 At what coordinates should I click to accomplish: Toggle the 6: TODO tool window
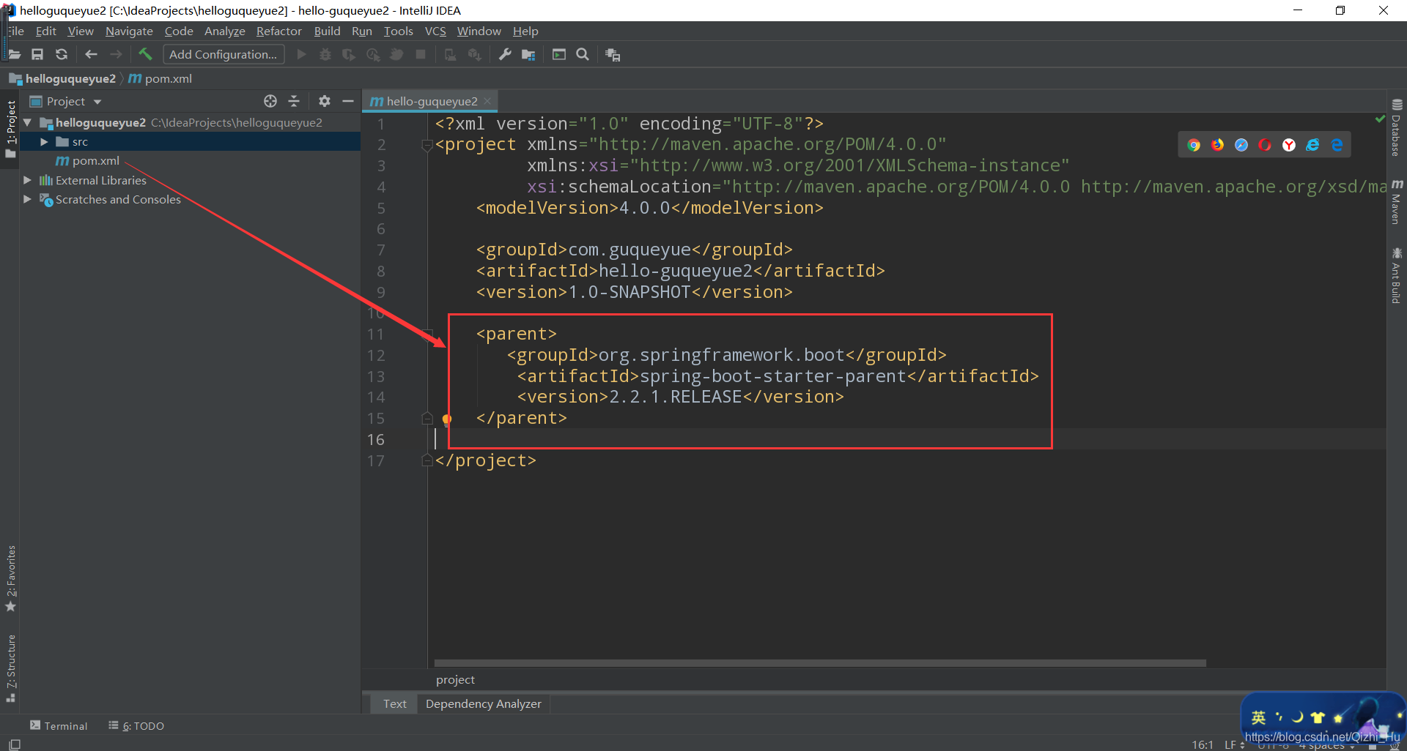click(x=136, y=725)
